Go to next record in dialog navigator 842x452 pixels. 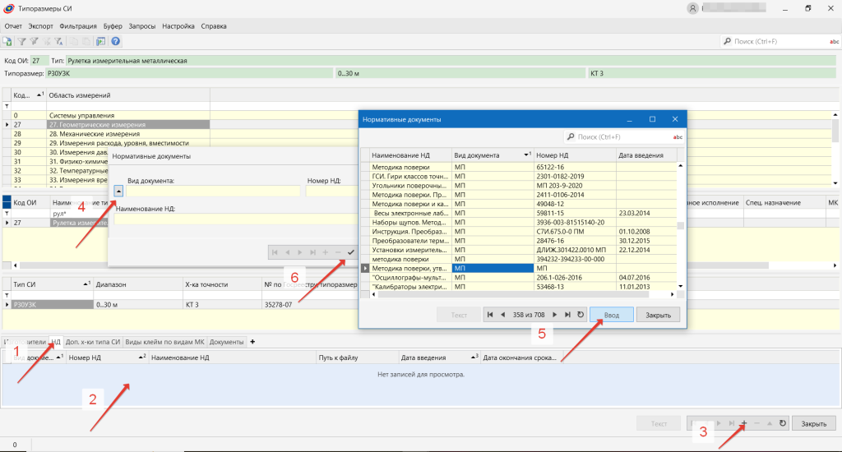tap(555, 315)
